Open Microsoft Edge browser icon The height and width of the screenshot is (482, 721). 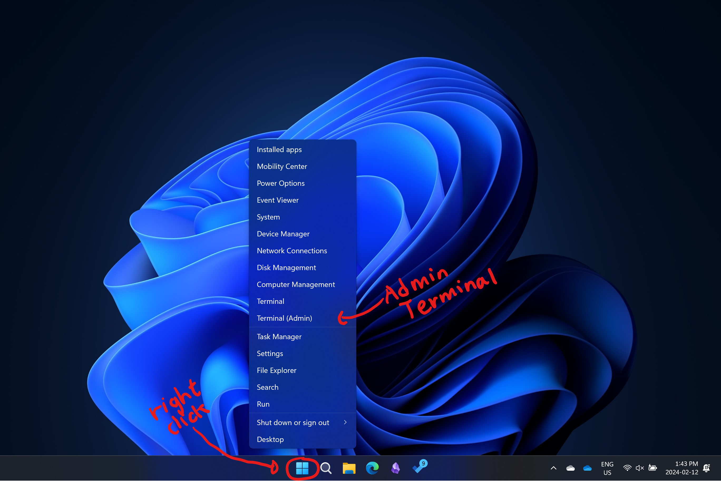point(373,468)
